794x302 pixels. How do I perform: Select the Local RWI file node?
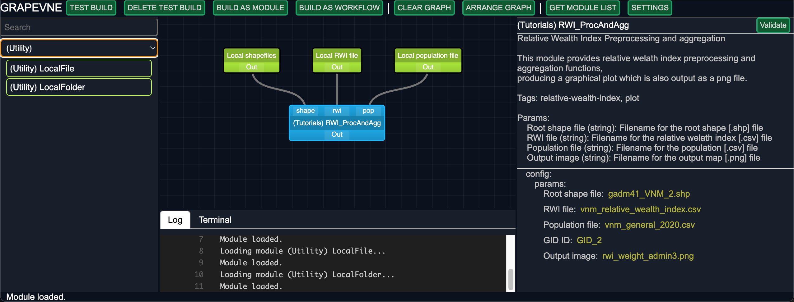click(337, 56)
